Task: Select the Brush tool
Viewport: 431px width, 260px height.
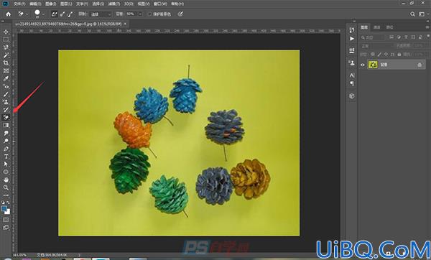Action: [x=6, y=94]
